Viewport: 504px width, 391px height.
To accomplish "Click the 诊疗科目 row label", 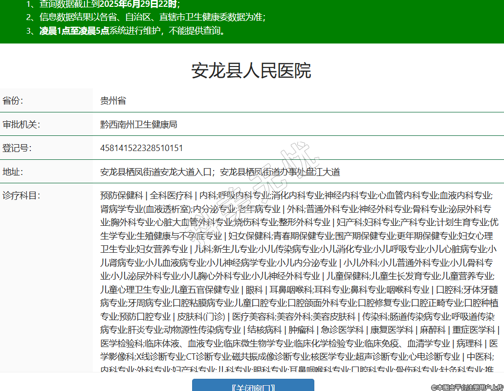I will 22,195.
